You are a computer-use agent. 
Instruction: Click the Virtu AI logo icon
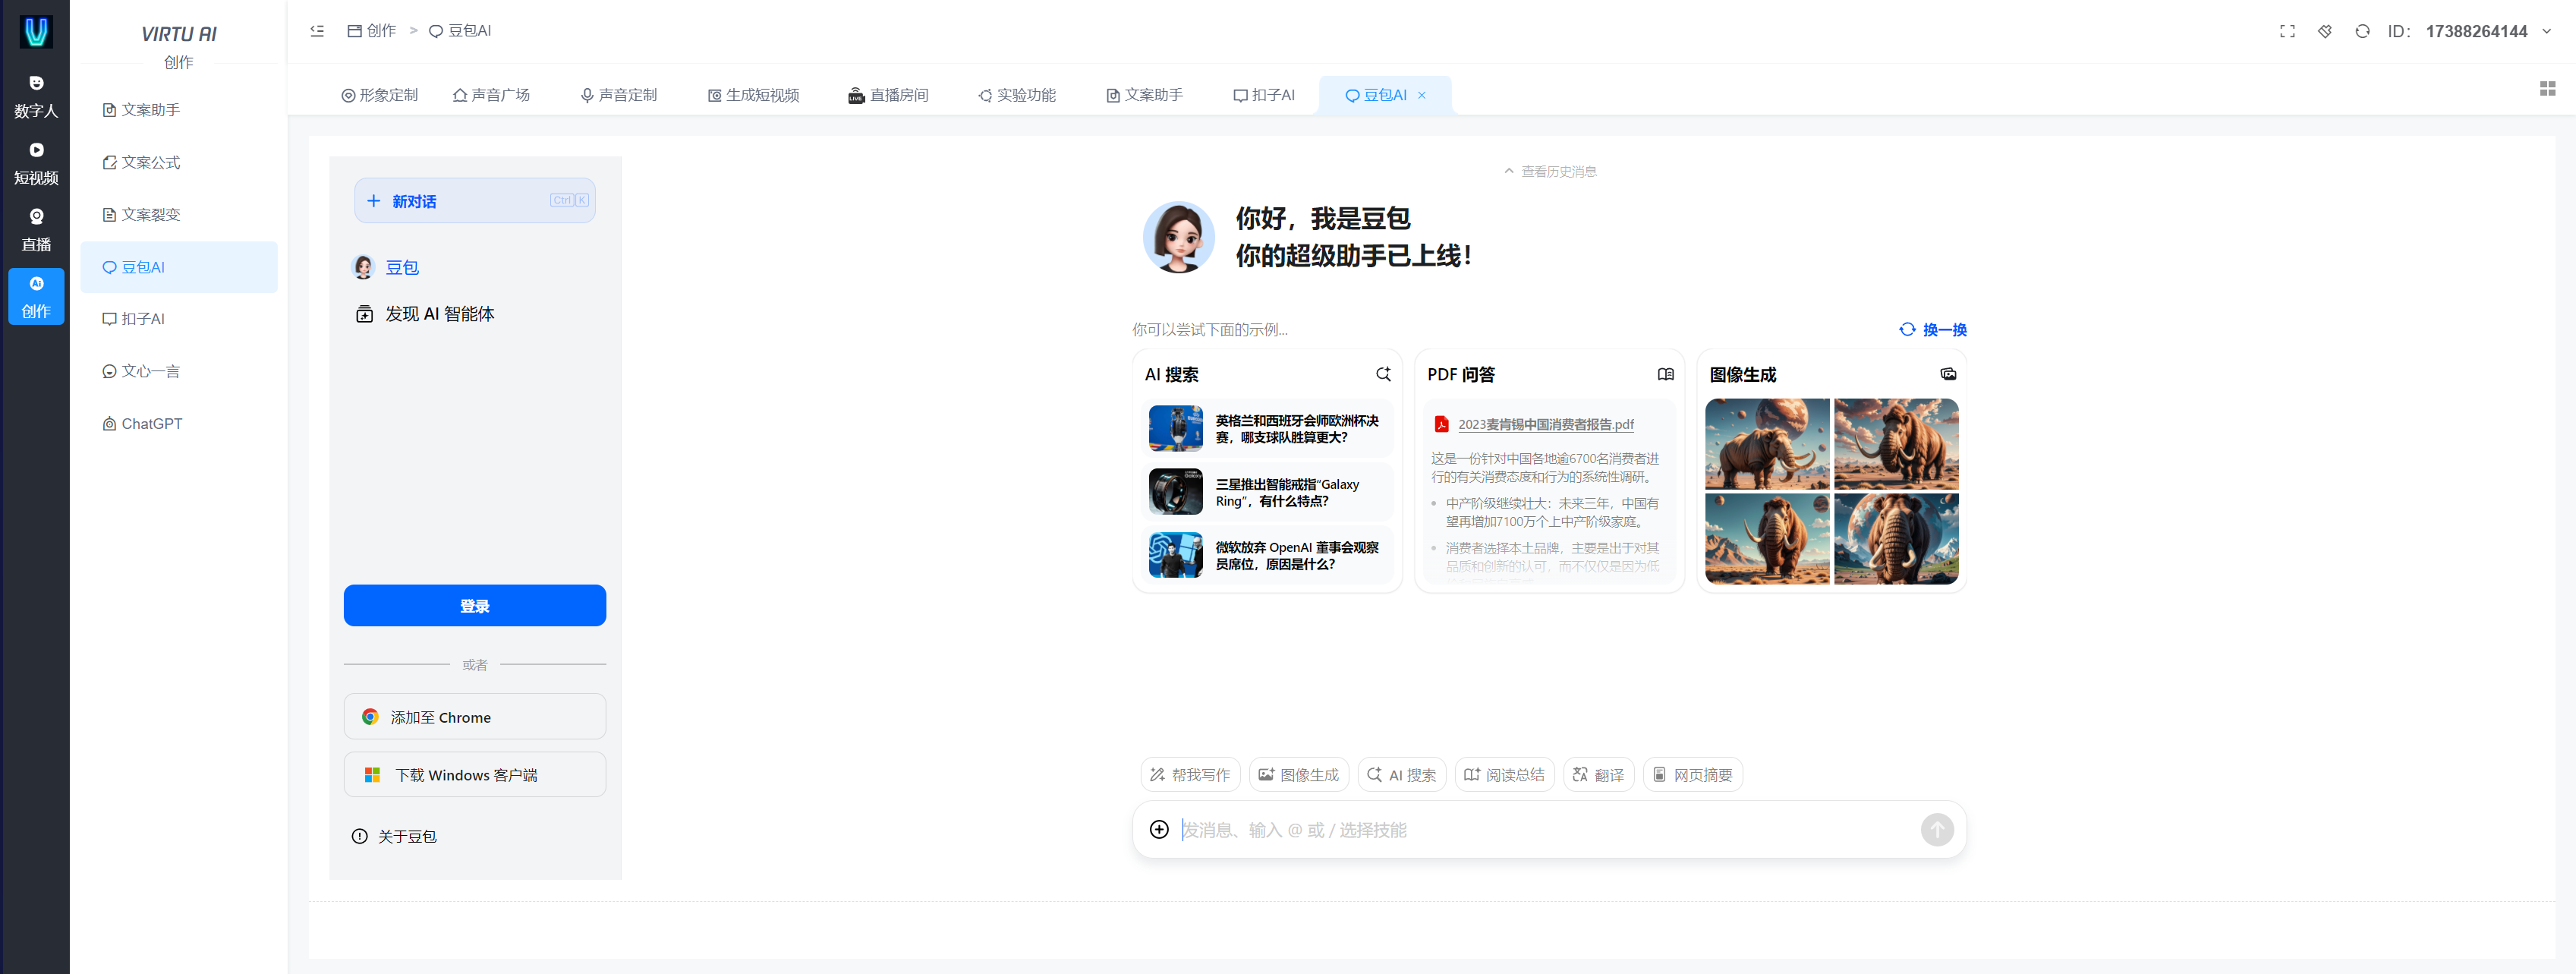[36, 32]
